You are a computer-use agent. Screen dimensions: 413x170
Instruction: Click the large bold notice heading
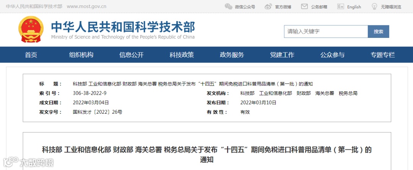(x=207, y=154)
